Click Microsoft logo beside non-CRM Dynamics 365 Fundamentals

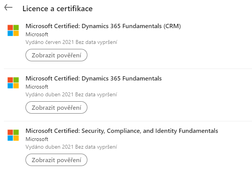pos(13,83)
